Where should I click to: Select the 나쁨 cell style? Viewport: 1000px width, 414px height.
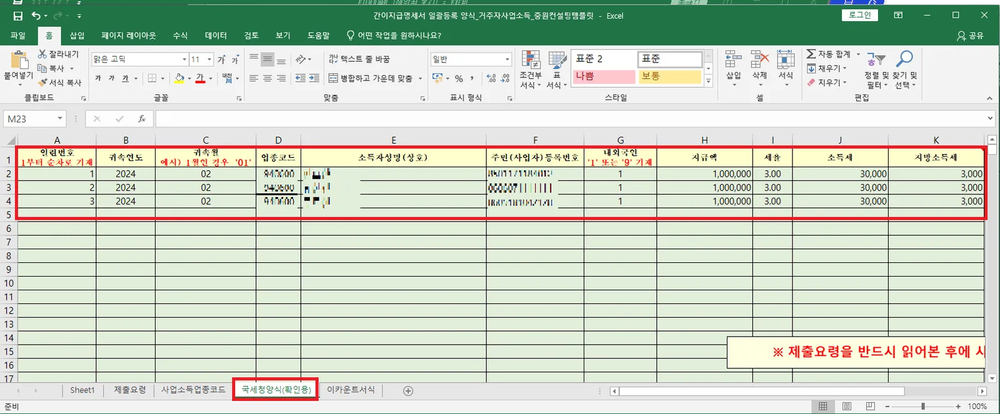604,76
